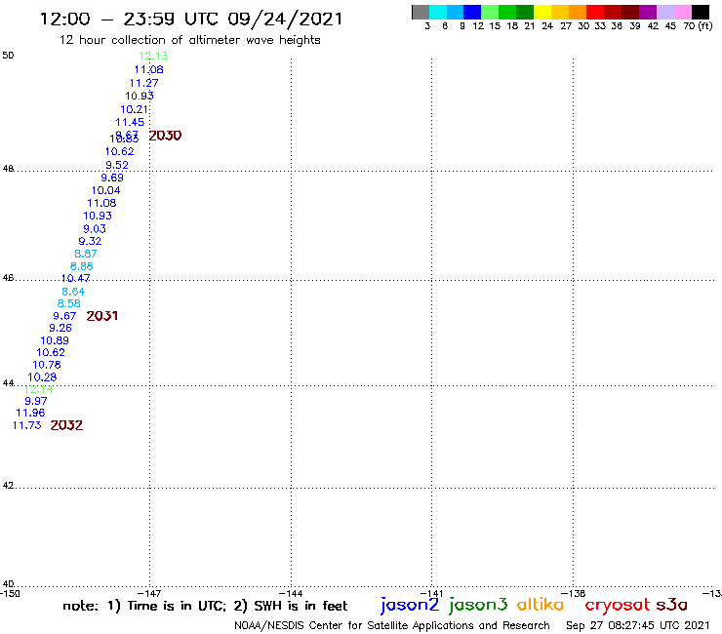The image size is (722, 634).
Task: Click the bright red swatch in the legend
Action: (x=595, y=12)
